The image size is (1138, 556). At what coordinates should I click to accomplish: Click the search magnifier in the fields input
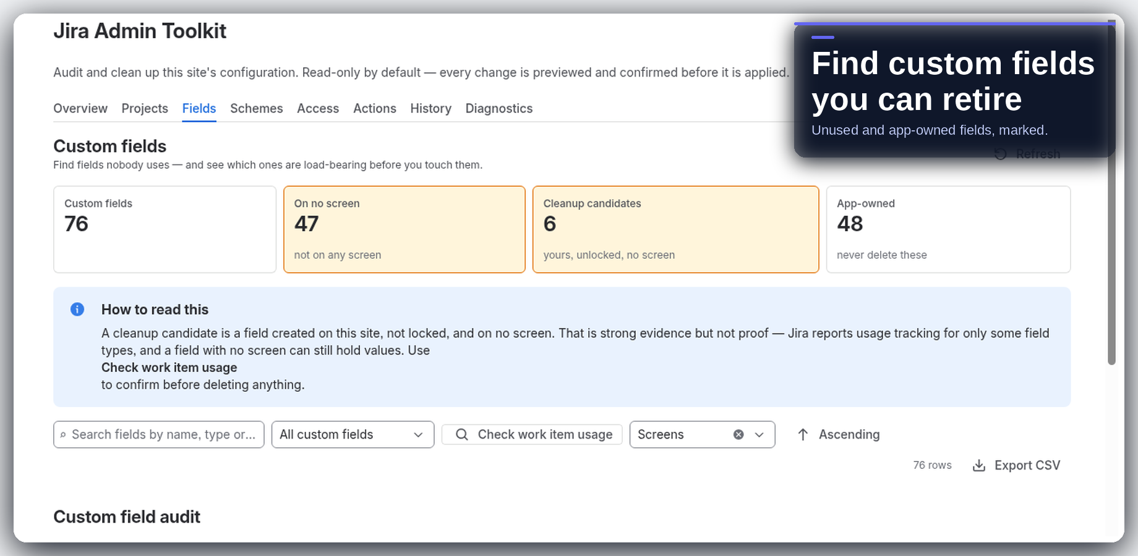63,435
